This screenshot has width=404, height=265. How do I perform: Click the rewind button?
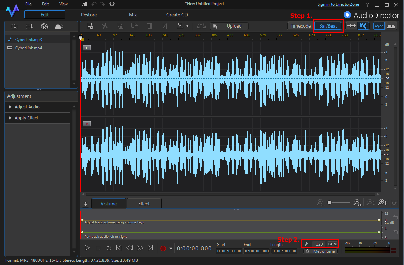(129, 248)
